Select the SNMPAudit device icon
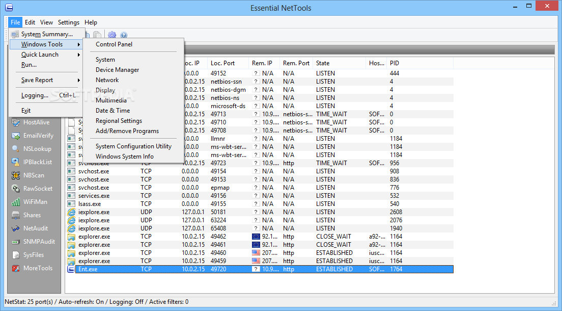The width and height of the screenshot is (562, 311). pos(16,242)
